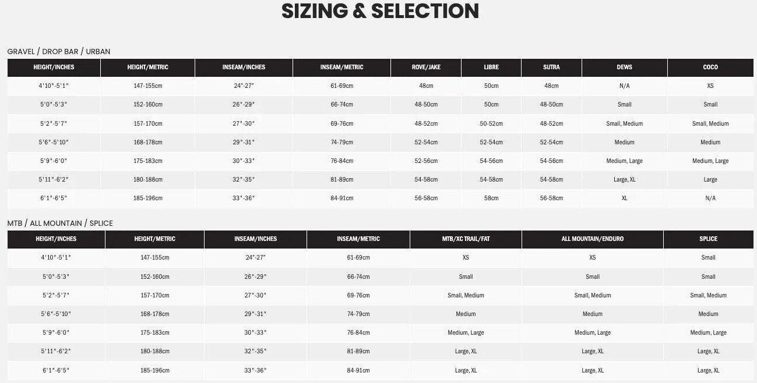Select the SUTRA column header
Image resolution: width=757 pixels, height=383 pixels.
(551, 68)
